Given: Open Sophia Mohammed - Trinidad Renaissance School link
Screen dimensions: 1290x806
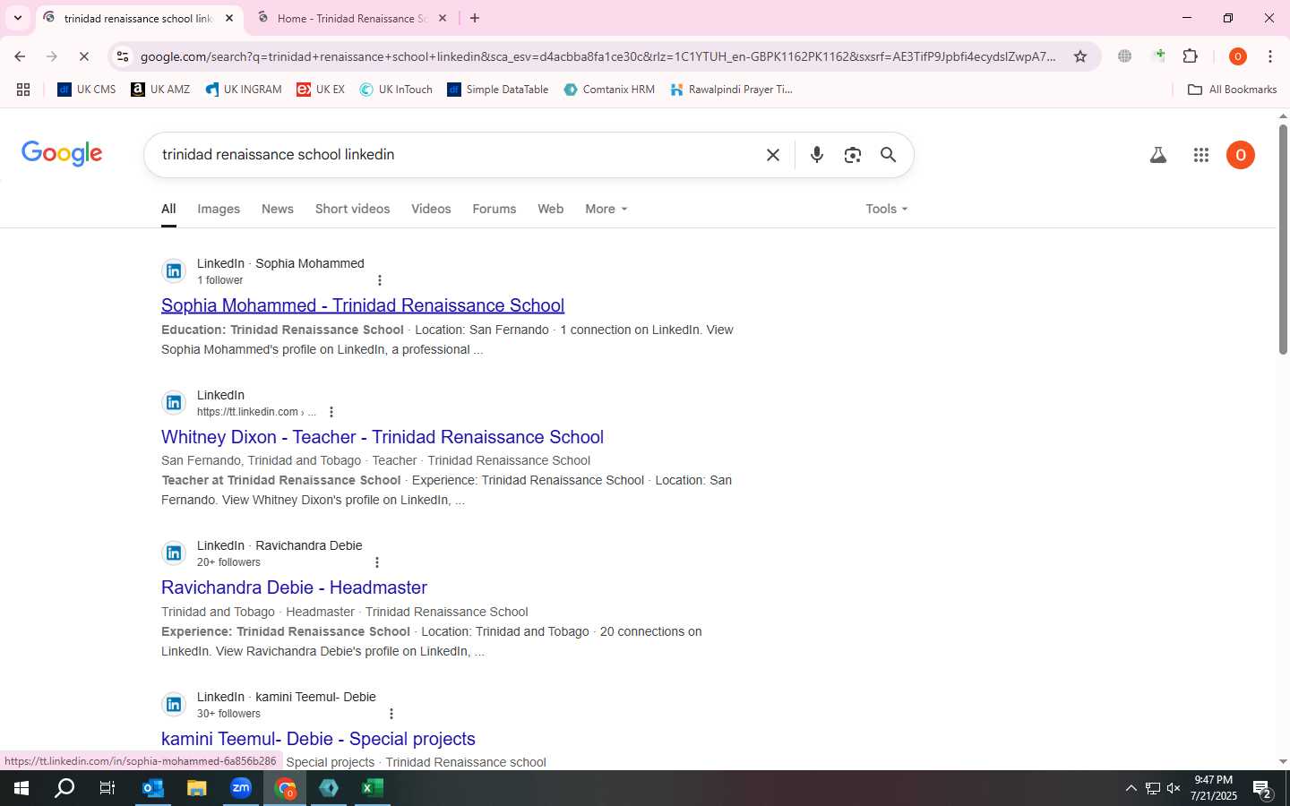Looking at the screenshot, I should point(363,305).
